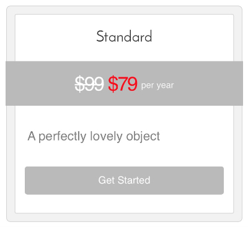Click the dollar sign of the red price
The height and width of the screenshot is (227, 248).
click(112, 84)
